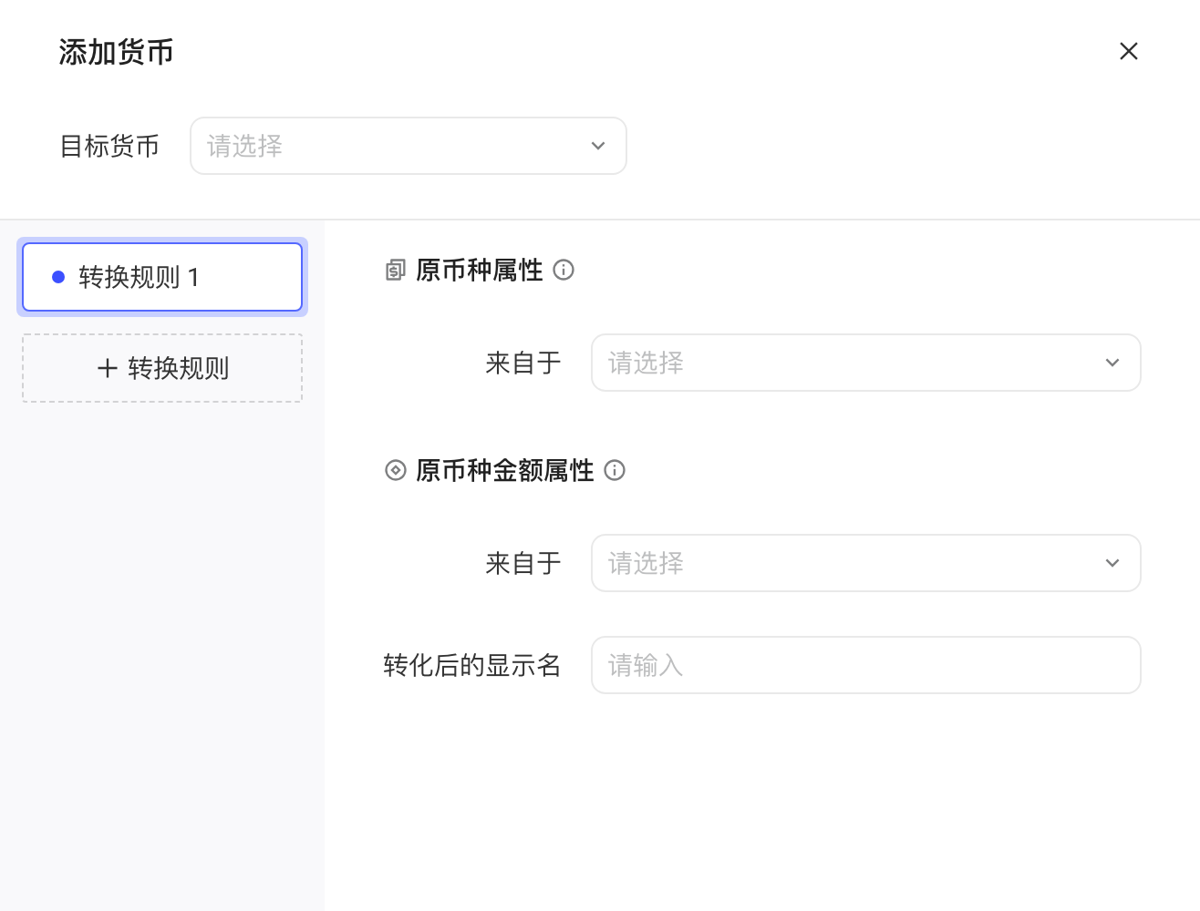Close the 添加货币 dialog

[1129, 51]
